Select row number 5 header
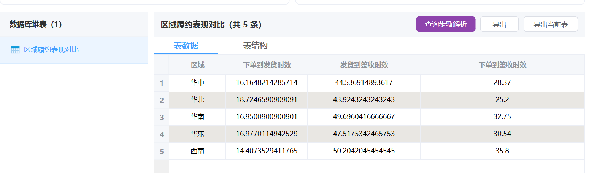Screen dimensions: 589x173 tap(162, 151)
